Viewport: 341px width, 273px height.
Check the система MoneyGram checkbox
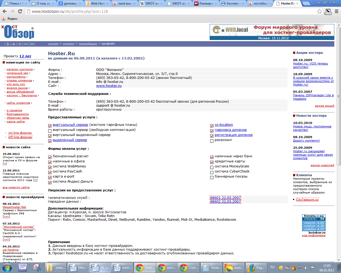(x=212, y=167)
